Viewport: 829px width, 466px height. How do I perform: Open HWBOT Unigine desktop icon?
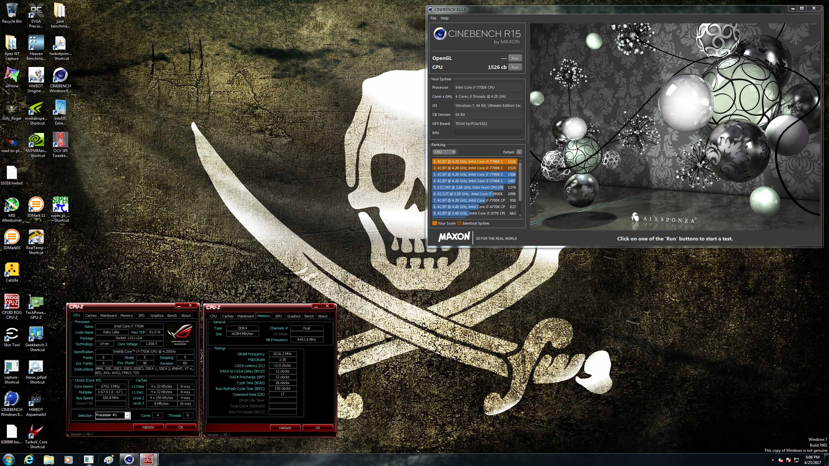point(36,80)
